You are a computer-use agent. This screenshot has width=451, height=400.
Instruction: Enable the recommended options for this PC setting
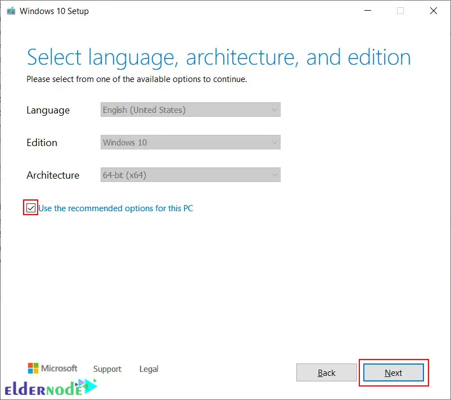point(30,208)
